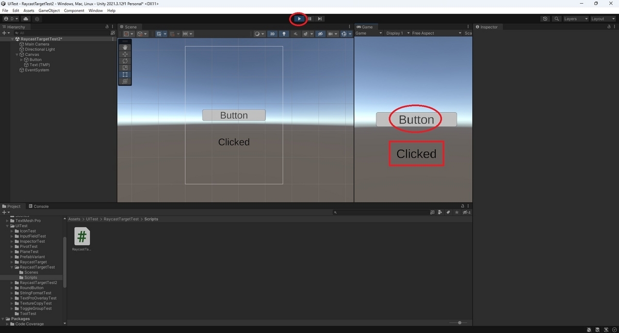The width and height of the screenshot is (619, 333).
Task: Click the tool handle rotation cube icon
Action: coord(142,34)
